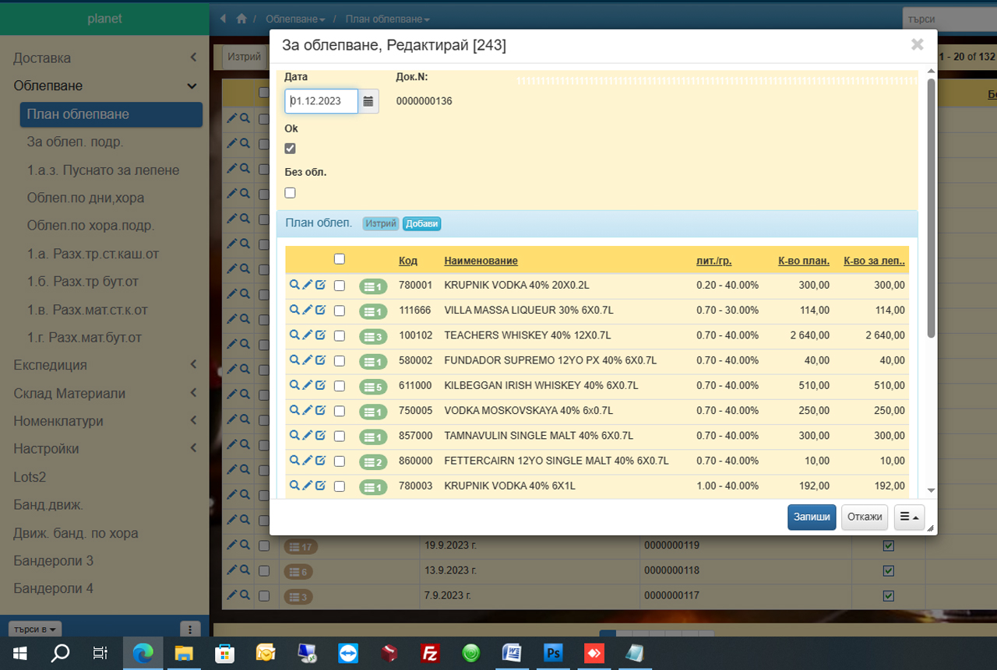Expand Склад Материали sidebar section
The height and width of the screenshot is (670, 997).
coord(104,393)
